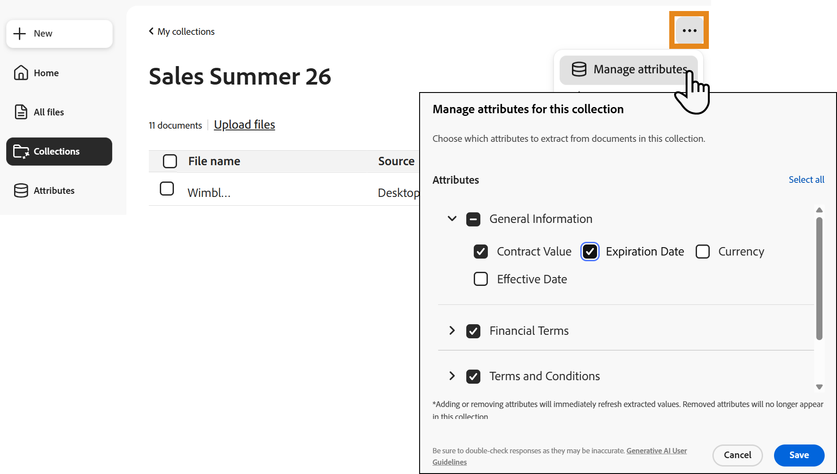Screen dimensions: 837x474
Task: Select the Wimbl... file row checkbox
Action: pos(166,189)
